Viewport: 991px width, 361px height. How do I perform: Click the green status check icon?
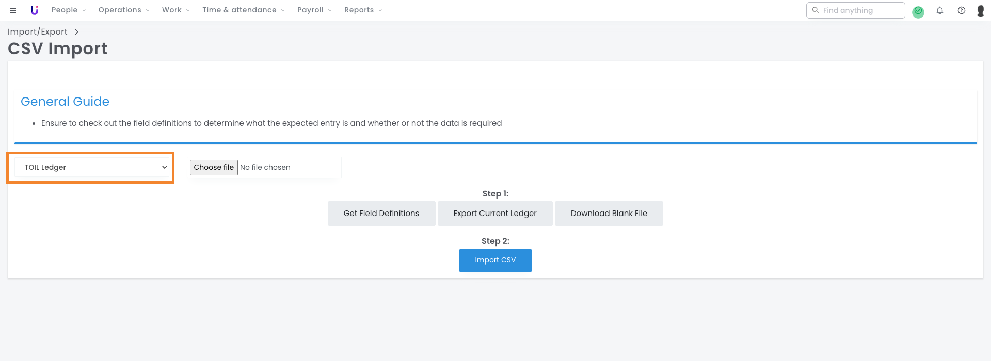pyautogui.click(x=918, y=11)
